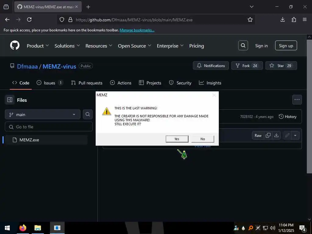Click the padlock site information icon
Viewport: 312px width, 234px height.
click(70, 19)
